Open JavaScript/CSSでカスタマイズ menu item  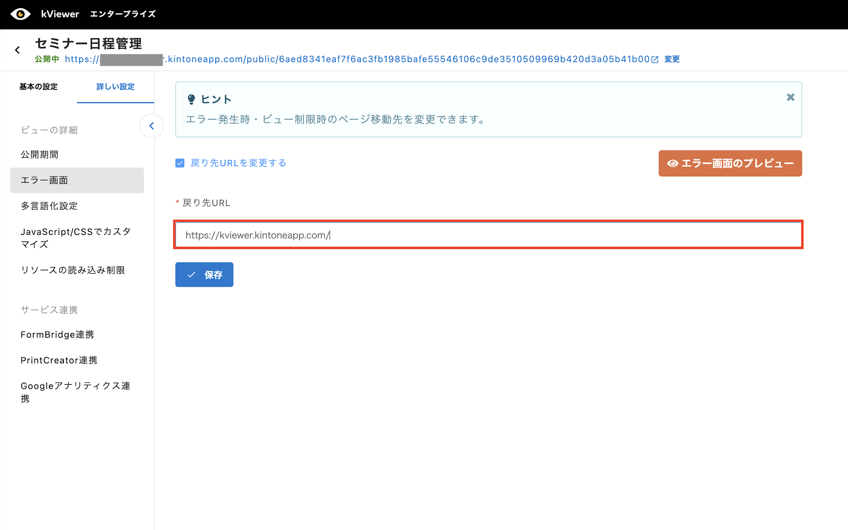click(75, 238)
